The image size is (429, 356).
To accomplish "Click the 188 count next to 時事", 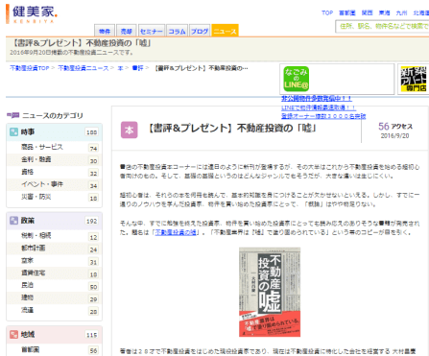I will point(92,132).
